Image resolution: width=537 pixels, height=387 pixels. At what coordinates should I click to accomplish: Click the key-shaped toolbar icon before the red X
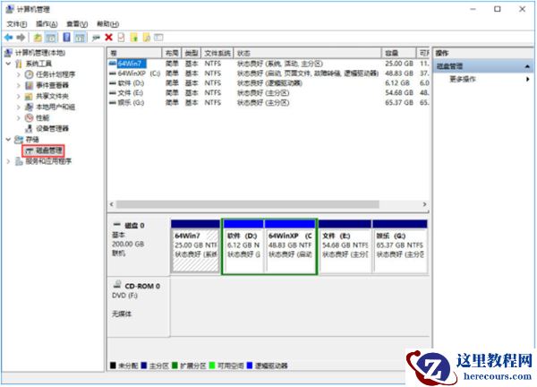pyautogui.click(x=96, y=38)
